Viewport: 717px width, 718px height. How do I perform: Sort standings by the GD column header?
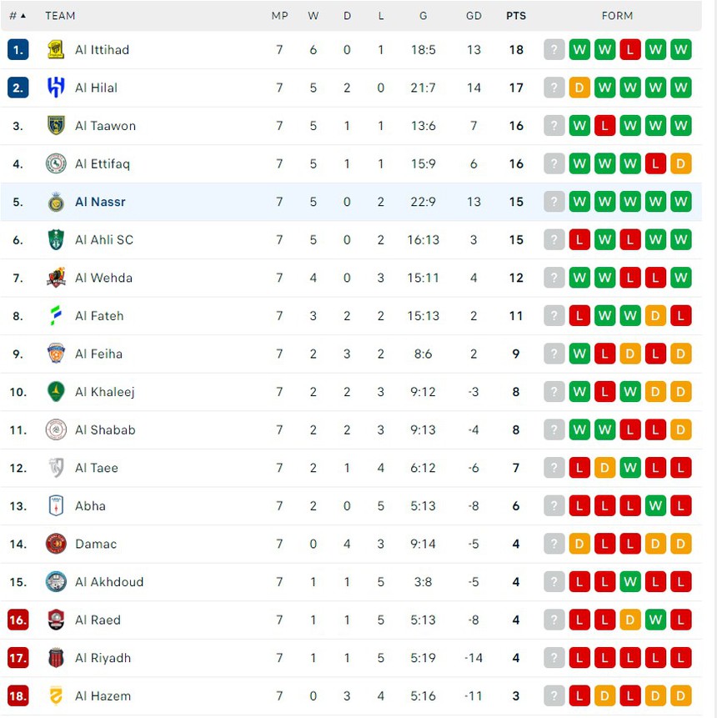coord(474,16)
